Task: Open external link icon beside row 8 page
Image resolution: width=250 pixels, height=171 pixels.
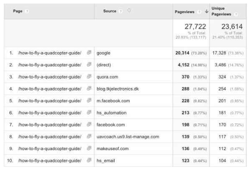Action: pyautogui.click(x=89, y=136)
